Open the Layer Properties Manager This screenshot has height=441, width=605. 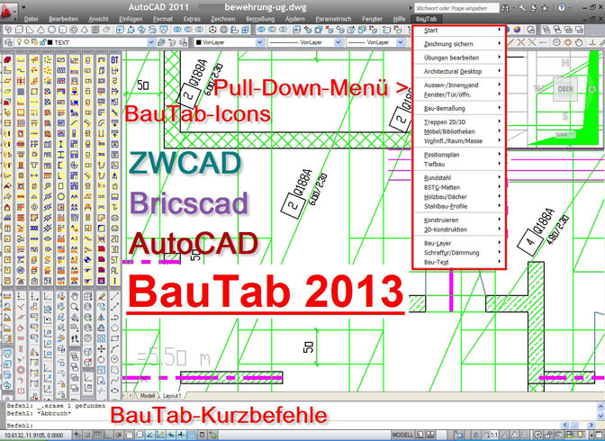[8, 42]
